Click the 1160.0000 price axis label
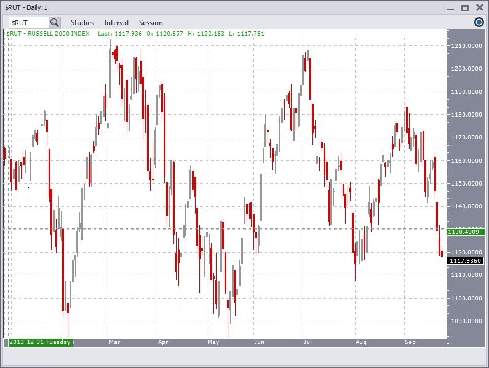 (466, 161)
